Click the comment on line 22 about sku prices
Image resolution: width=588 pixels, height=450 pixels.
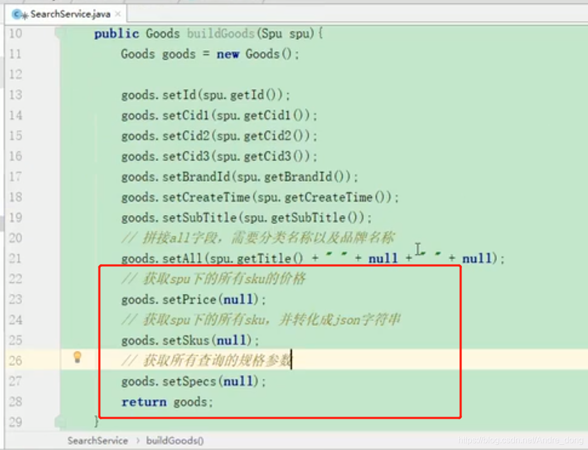[214, 279]
